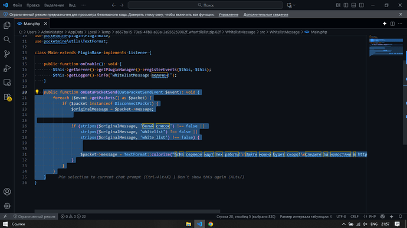Open Manage settings gear icon
Screen dimensions: 407x228
[7, 206]
